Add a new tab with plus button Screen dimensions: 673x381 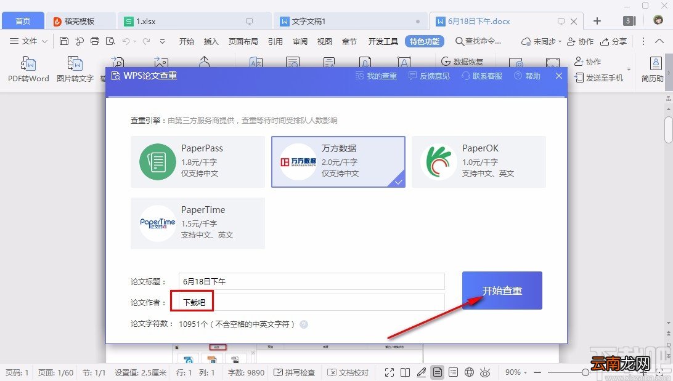(597, 21)
